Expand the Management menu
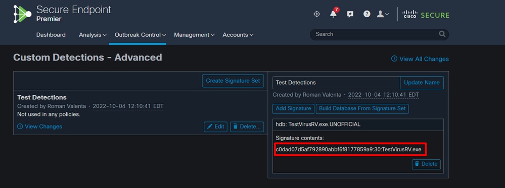This screenshot has height=188, width=505. (x=194, y=35)
